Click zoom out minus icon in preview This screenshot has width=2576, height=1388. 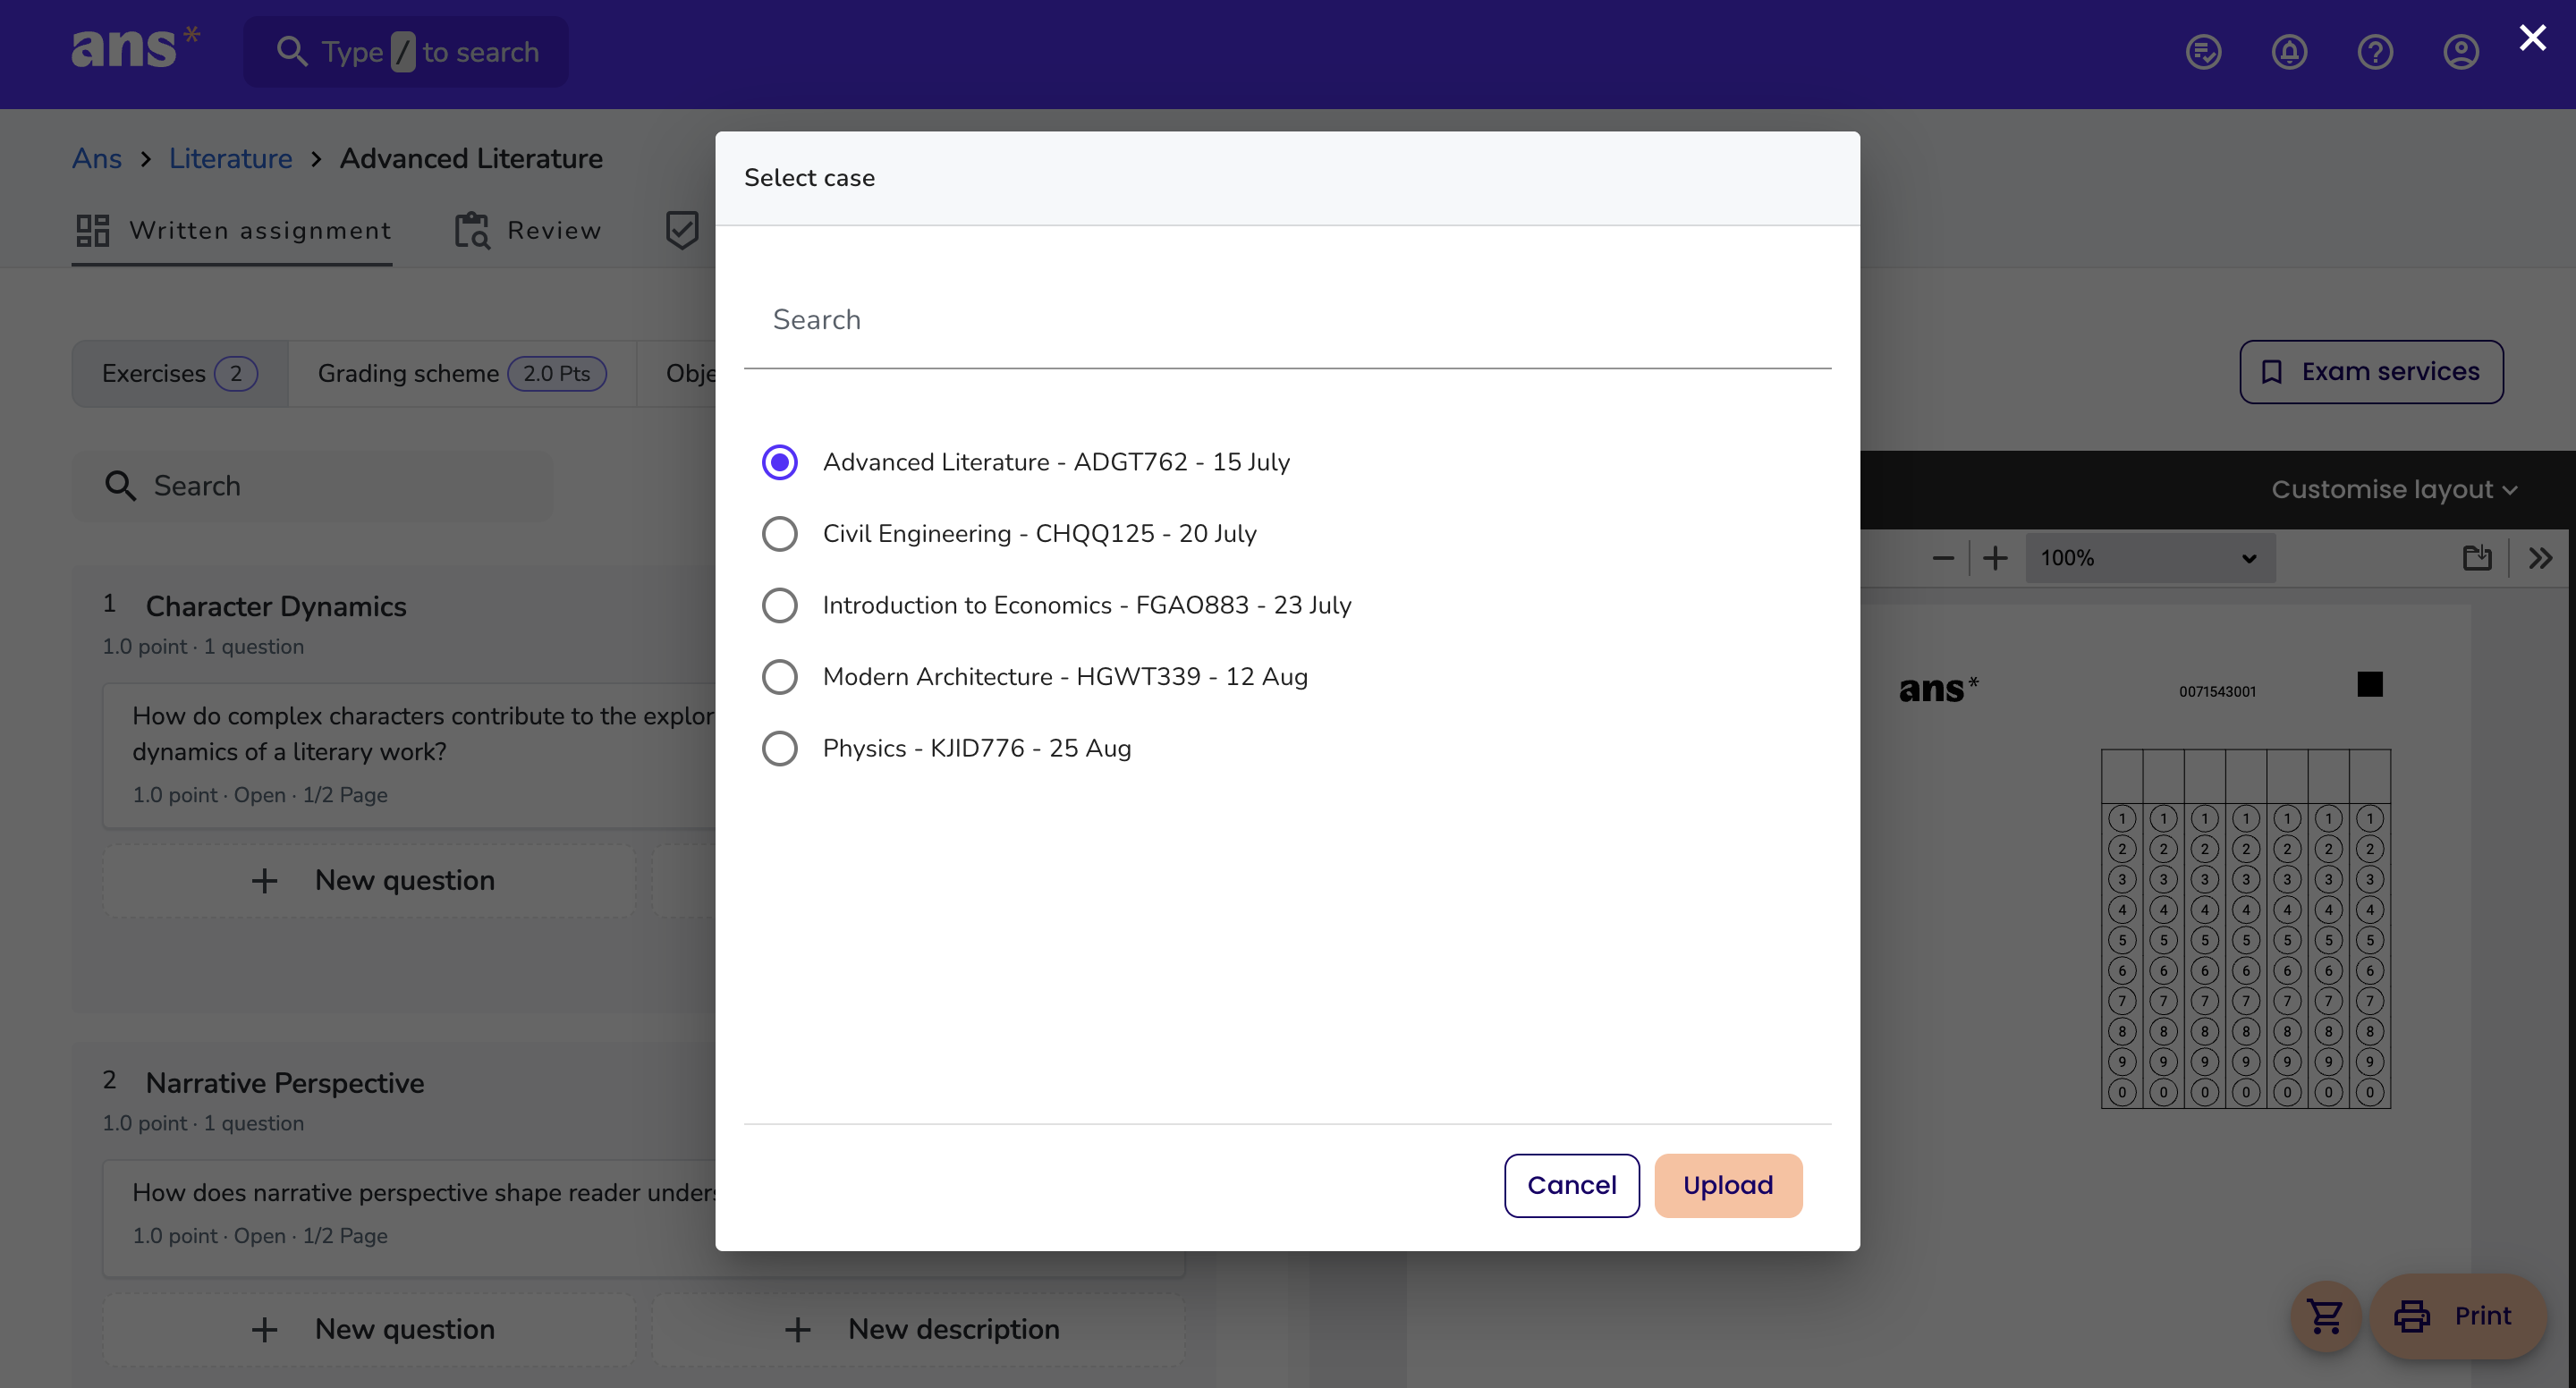pyautogui.click(x=1943, y=558)
